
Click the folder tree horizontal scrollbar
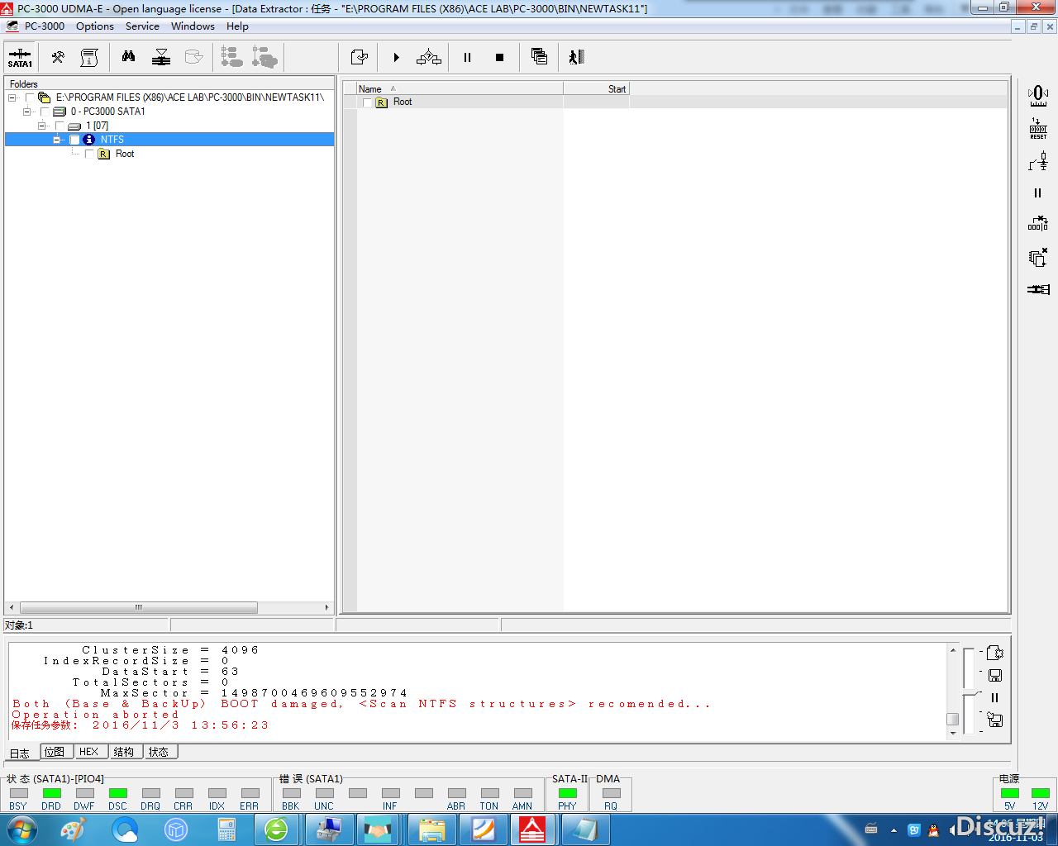138,608
